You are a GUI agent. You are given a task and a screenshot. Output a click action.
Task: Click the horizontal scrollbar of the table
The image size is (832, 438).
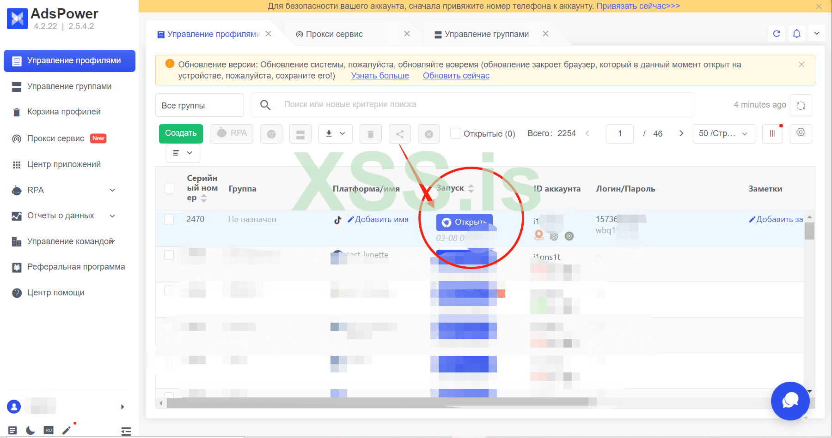[x=378, y=402]
